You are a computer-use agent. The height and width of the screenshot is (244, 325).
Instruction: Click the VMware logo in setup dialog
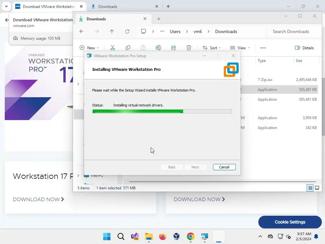point(231,70)
